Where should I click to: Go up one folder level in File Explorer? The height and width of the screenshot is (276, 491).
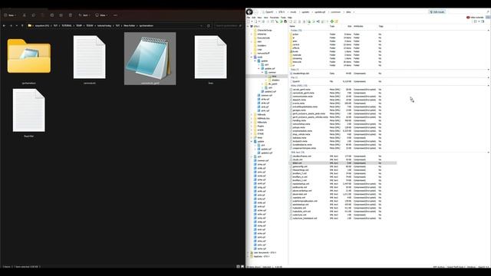(x=22, y=25)
